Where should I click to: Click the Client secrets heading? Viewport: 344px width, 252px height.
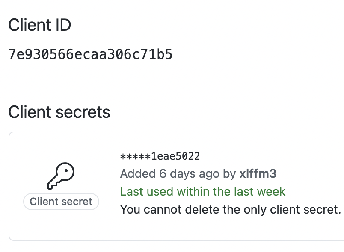[59, 112]
